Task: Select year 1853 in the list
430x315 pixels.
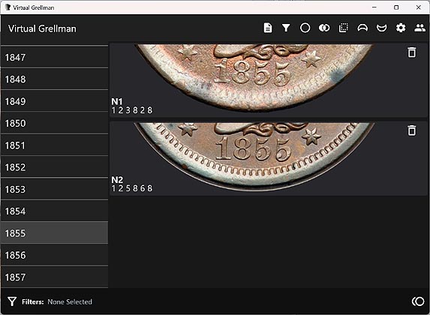Action: [55, 189]
